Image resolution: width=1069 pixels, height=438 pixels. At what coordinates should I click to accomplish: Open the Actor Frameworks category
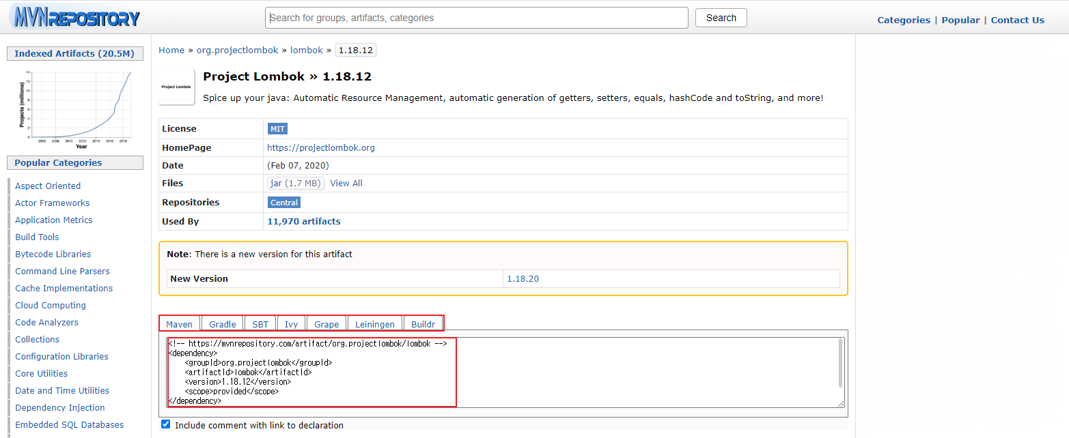tap(53, 203)
